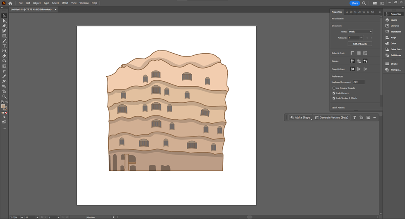Click the Stroke color swatch
The width and height of the screenshot is (405, 219).
(5, 108)
